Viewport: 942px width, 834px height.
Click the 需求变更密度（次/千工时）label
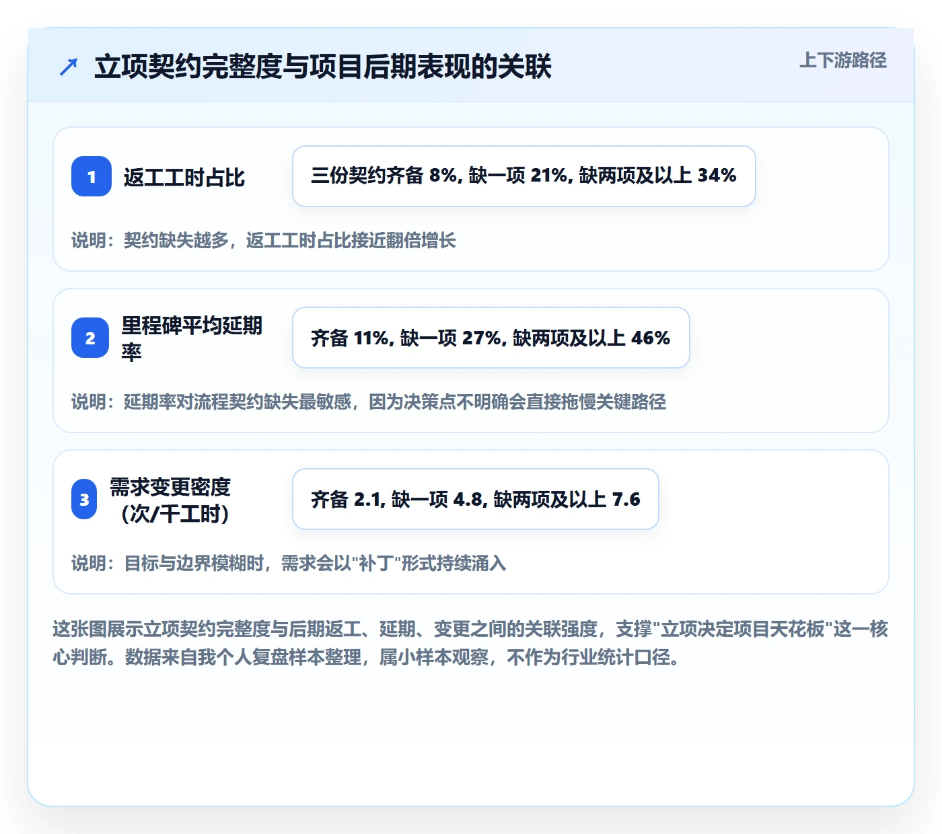(x=171, y=500)
